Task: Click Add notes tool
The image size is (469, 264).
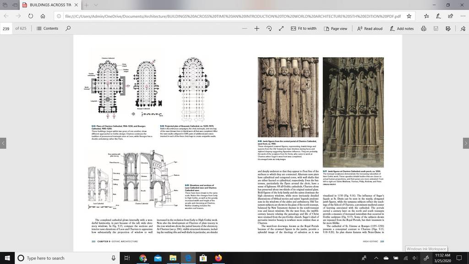Action: 402,28
